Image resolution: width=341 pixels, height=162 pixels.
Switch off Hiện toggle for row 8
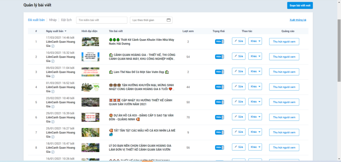[x=219, y=147]
